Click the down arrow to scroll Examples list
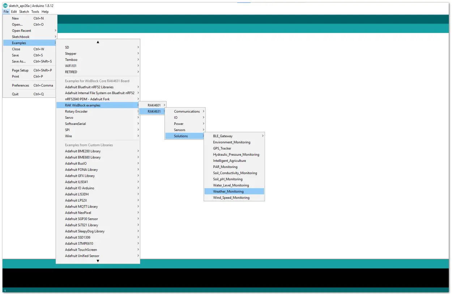The width and height of the screenshot is (452, 294). (x=98, y=261)
